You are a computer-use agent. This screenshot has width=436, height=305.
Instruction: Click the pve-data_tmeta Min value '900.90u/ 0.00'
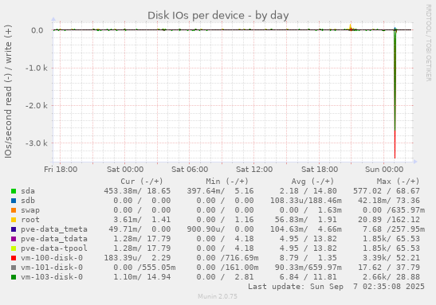pos(220,229)
